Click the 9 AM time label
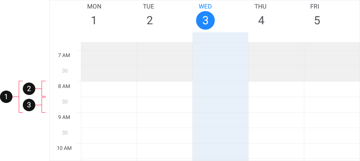The height and width of the screenshot is (161, 360). pos(64,117)
